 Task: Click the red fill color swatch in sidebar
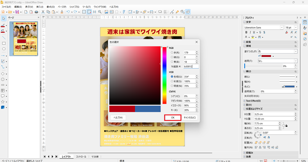266,56
